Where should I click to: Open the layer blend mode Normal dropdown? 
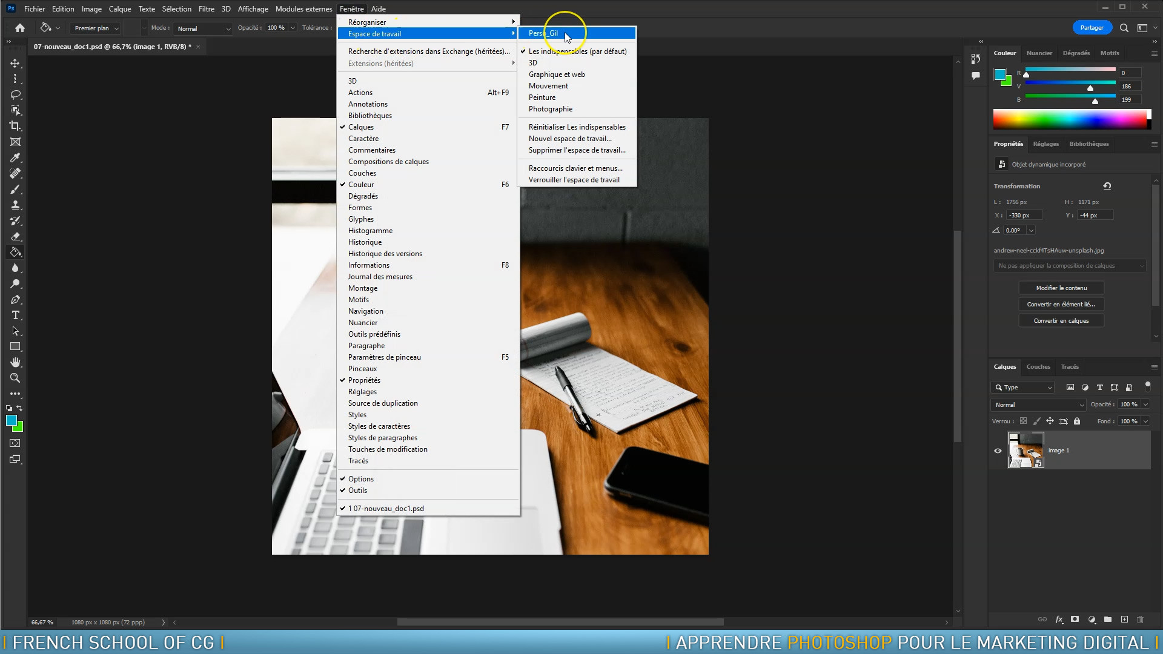click(x=1038, y=405)
